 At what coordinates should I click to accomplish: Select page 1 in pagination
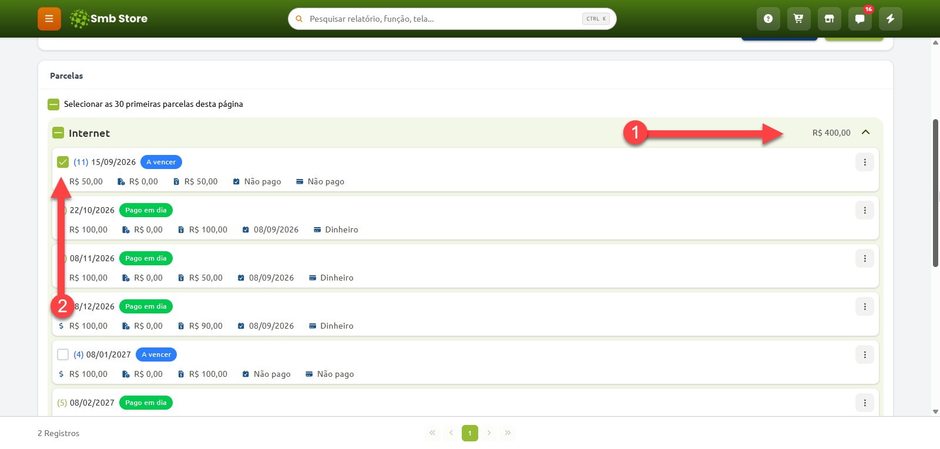tap(470, 433)
